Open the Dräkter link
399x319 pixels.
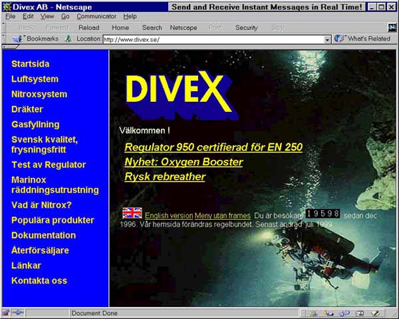(x=27, y=109)
